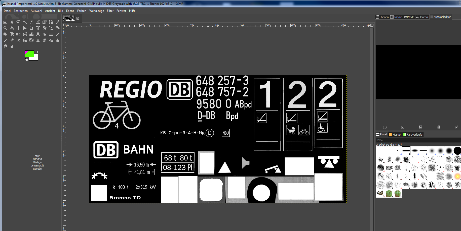
Task: Select the Flip tool
Action: click(18, 34)
